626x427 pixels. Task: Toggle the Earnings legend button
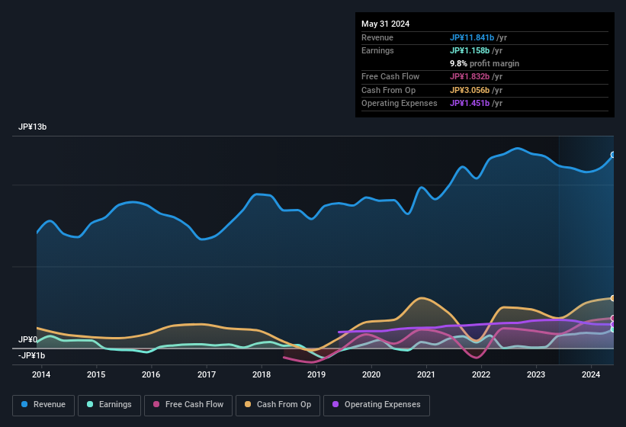(x=109, y=405)
